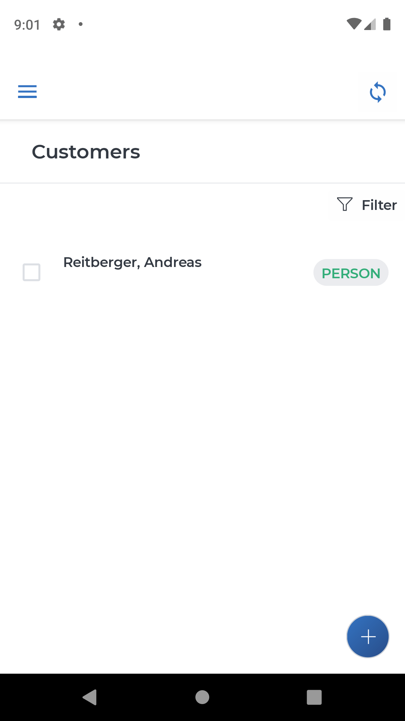Tap the cellular signal icon
The height and width of the screenshot is (721, 405).
(370, 24)
